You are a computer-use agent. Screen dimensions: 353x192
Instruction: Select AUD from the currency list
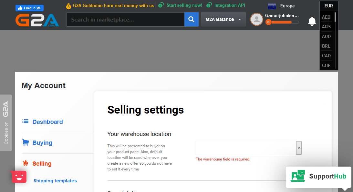tap(326, 36)
